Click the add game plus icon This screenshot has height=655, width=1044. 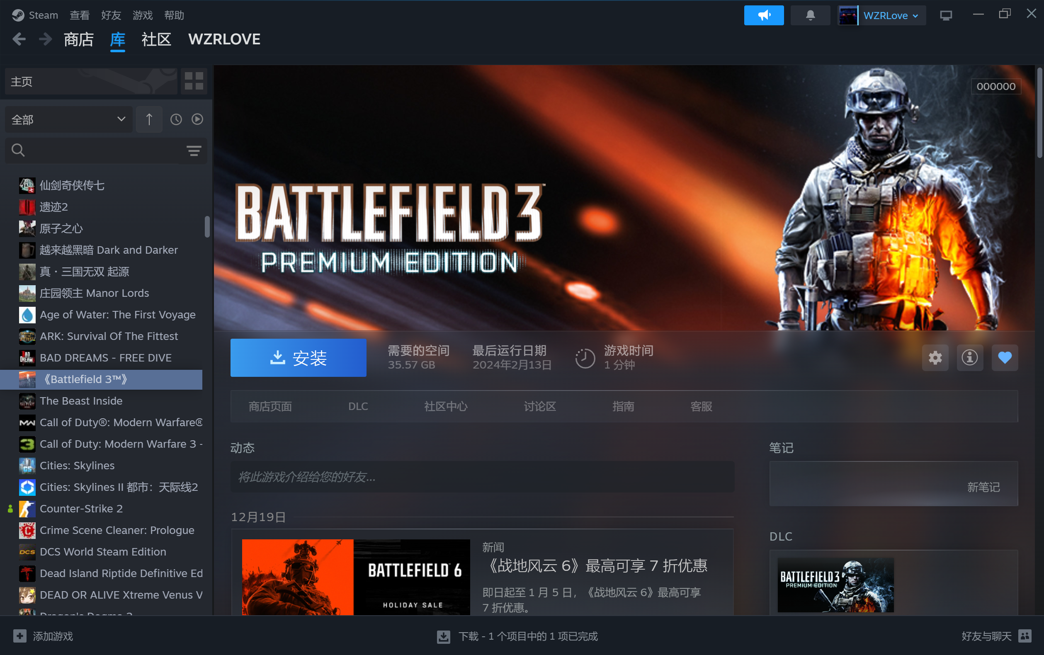(19, 636)
